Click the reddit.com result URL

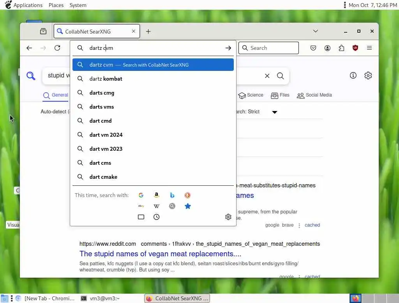(x=199, y=244)
